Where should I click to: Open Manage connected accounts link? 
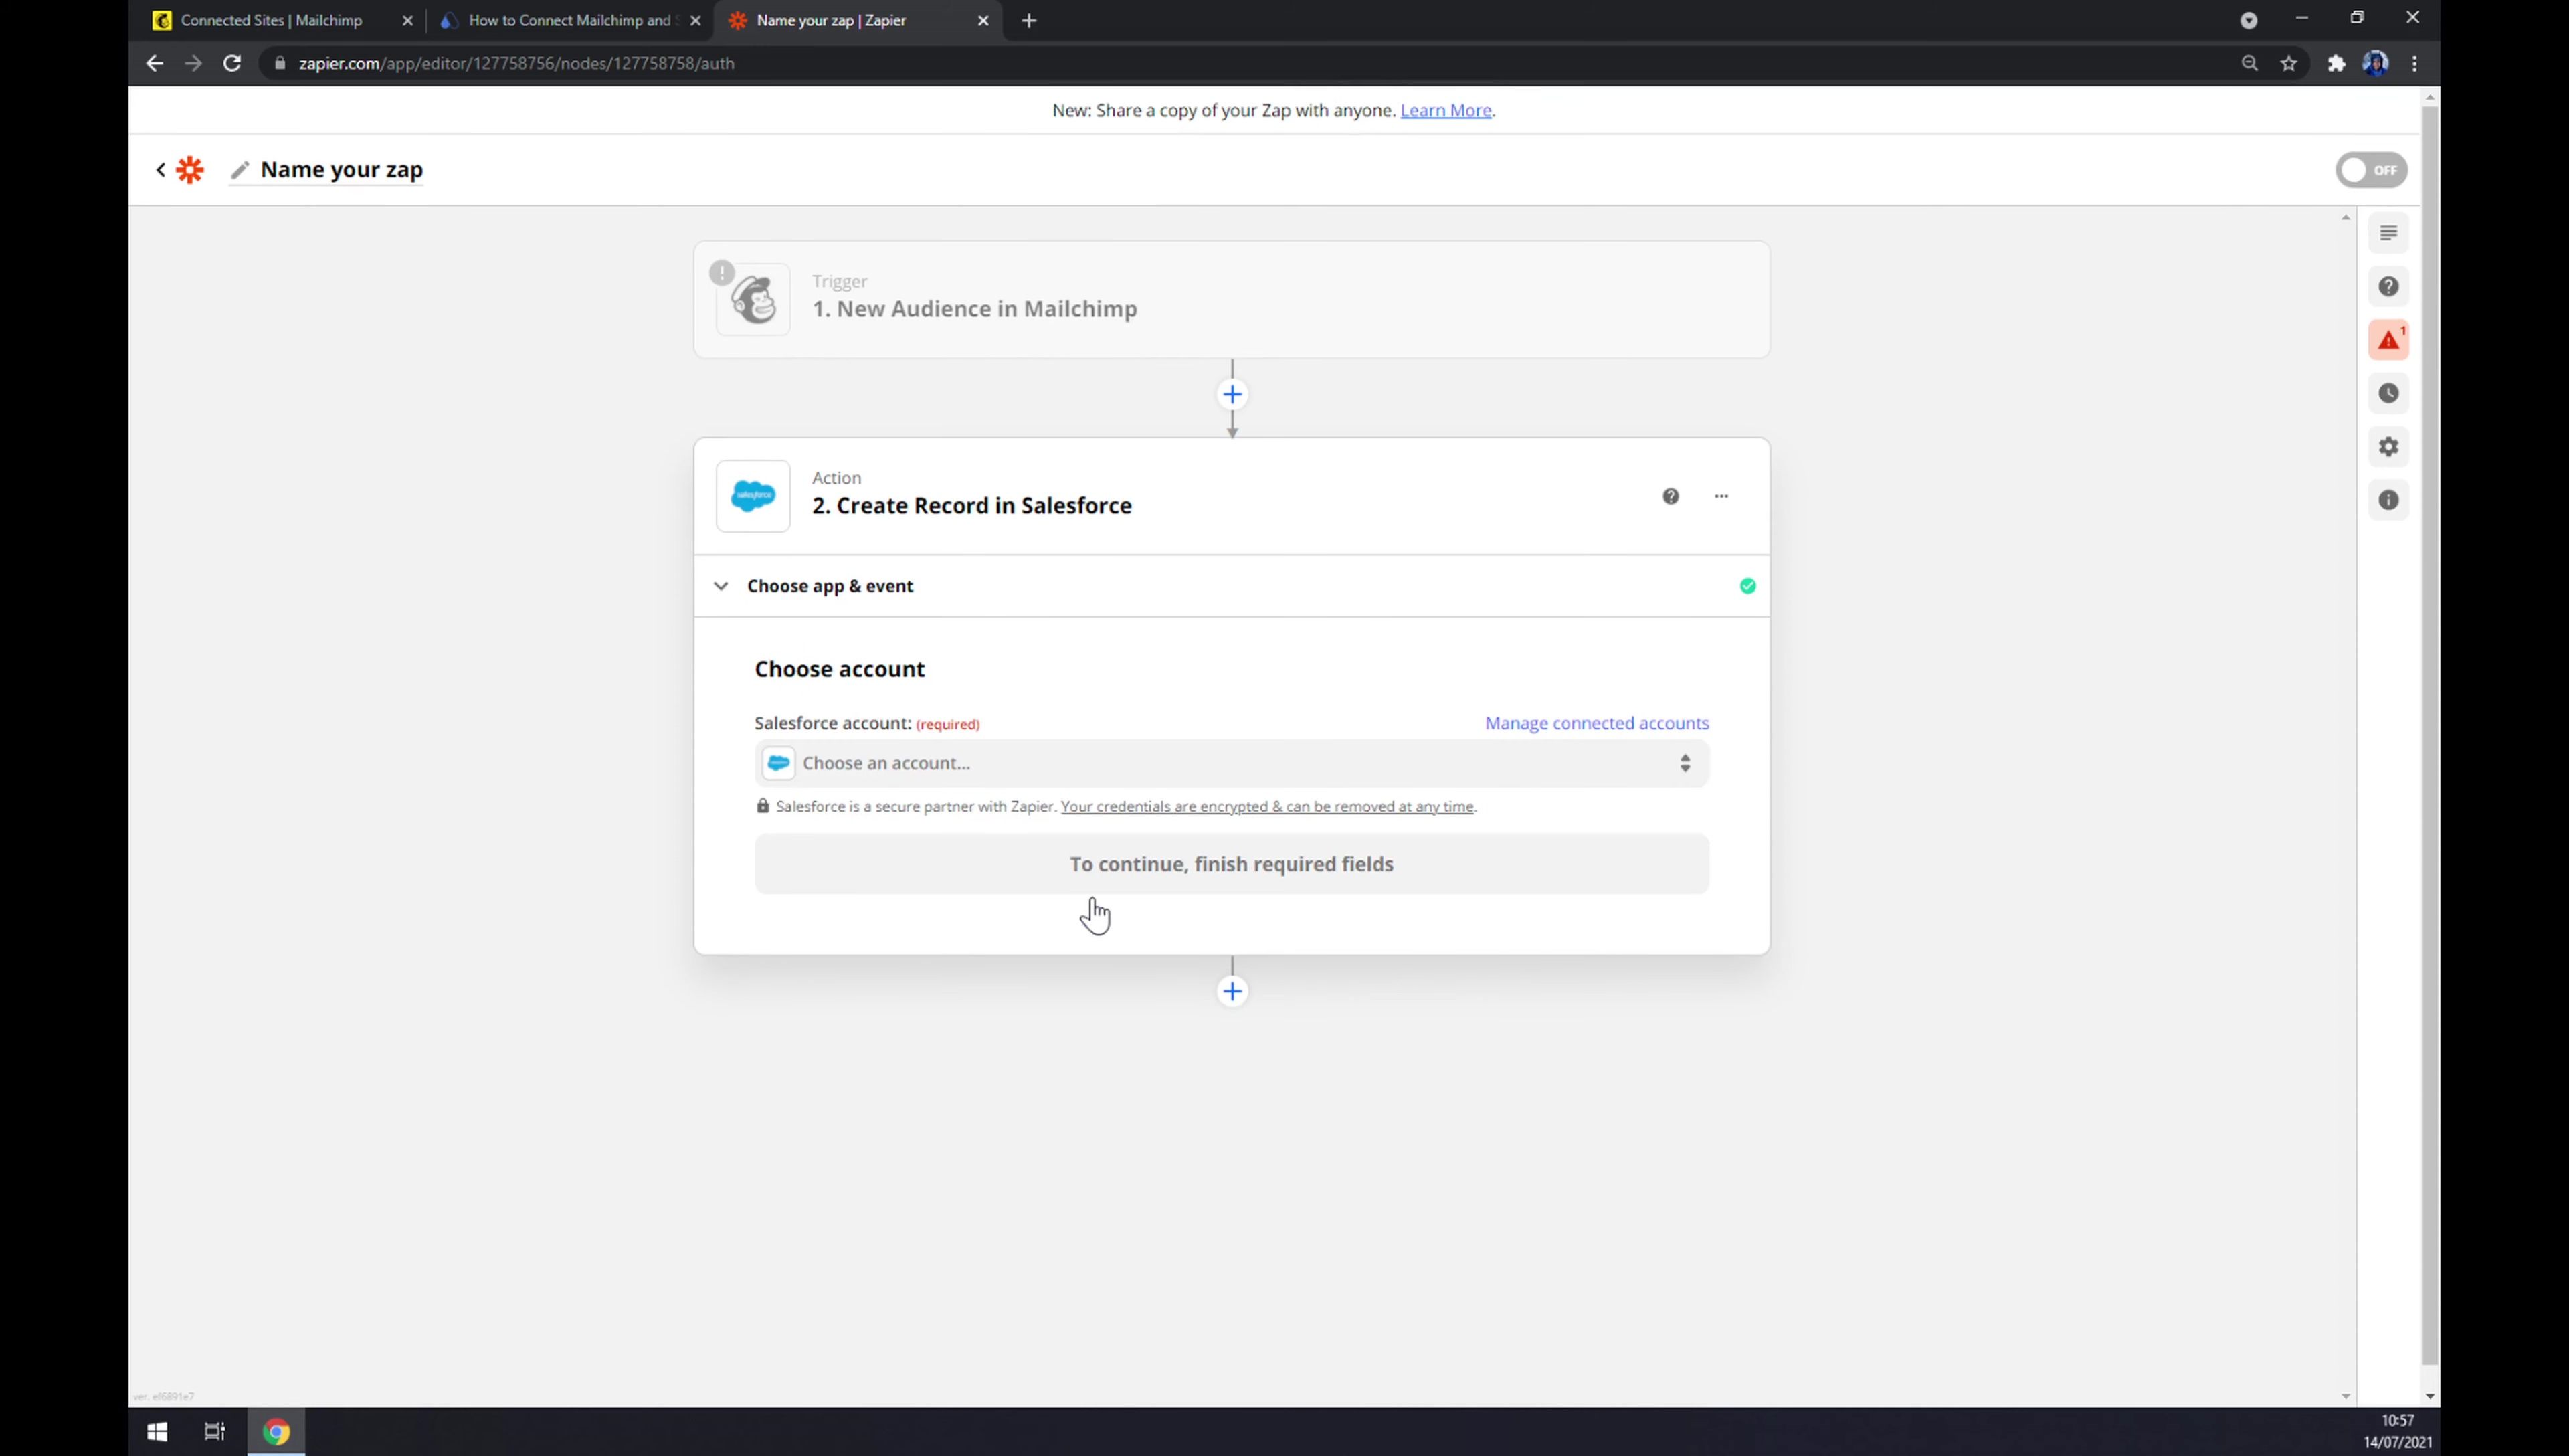(x=1596, y=723)
